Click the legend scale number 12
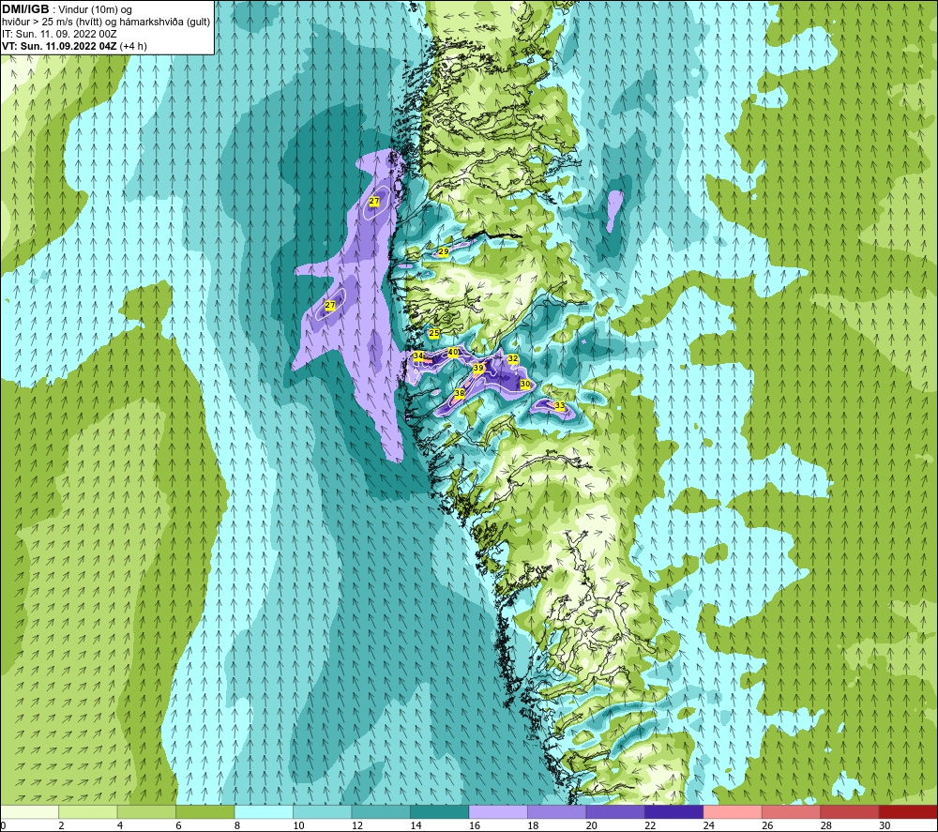The width and height of the screenshot is (938, 832). point(357,825)
